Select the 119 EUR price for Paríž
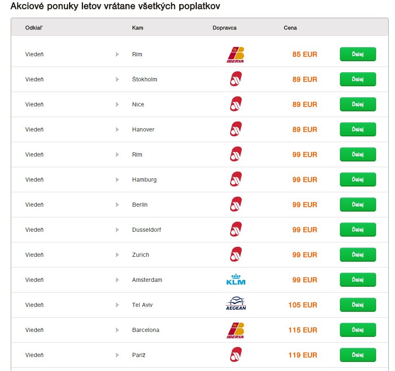The height and width of the screenshot is (371, 395). click(303, 355)
